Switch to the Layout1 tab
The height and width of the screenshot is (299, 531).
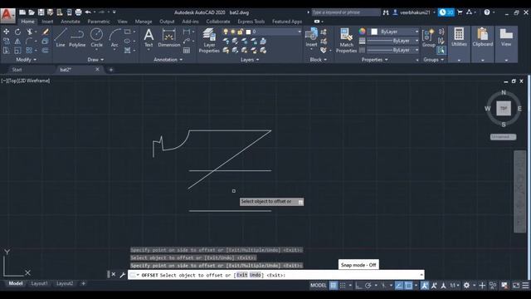tap(39, 283)
